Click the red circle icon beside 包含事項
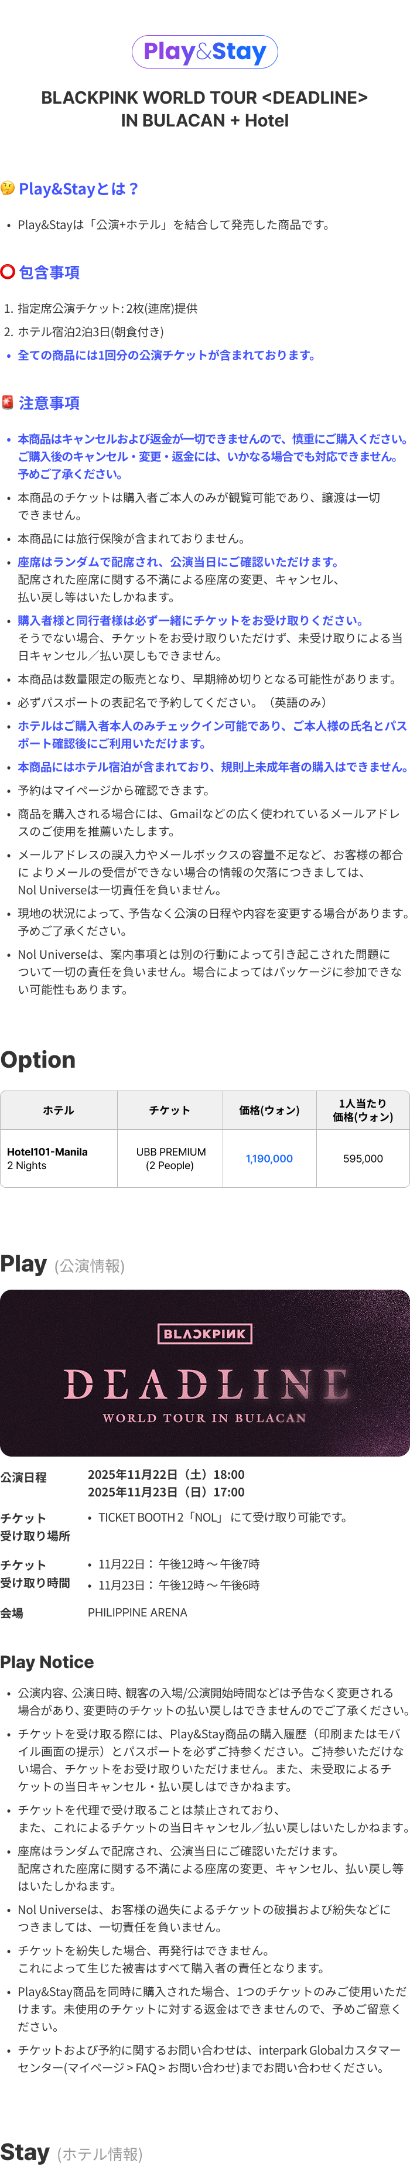 click(x=8, y=271)
